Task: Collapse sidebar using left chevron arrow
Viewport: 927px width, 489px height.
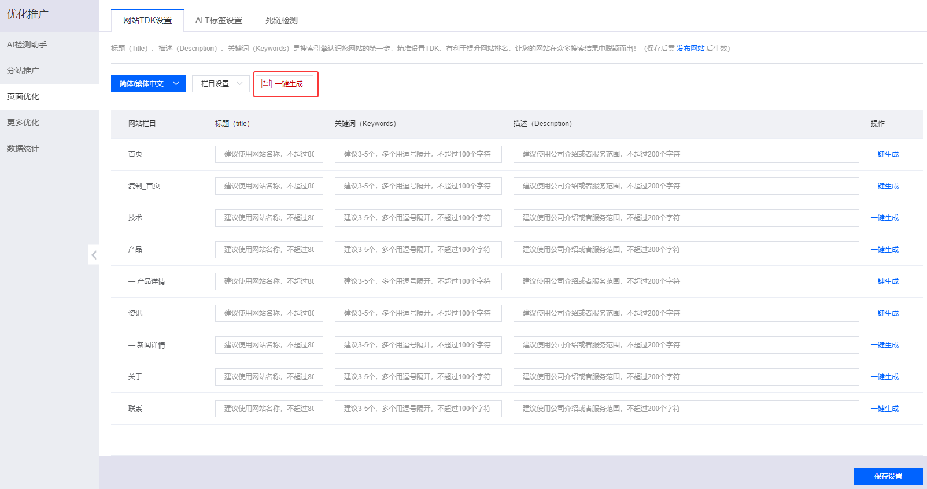Action: 94,255
